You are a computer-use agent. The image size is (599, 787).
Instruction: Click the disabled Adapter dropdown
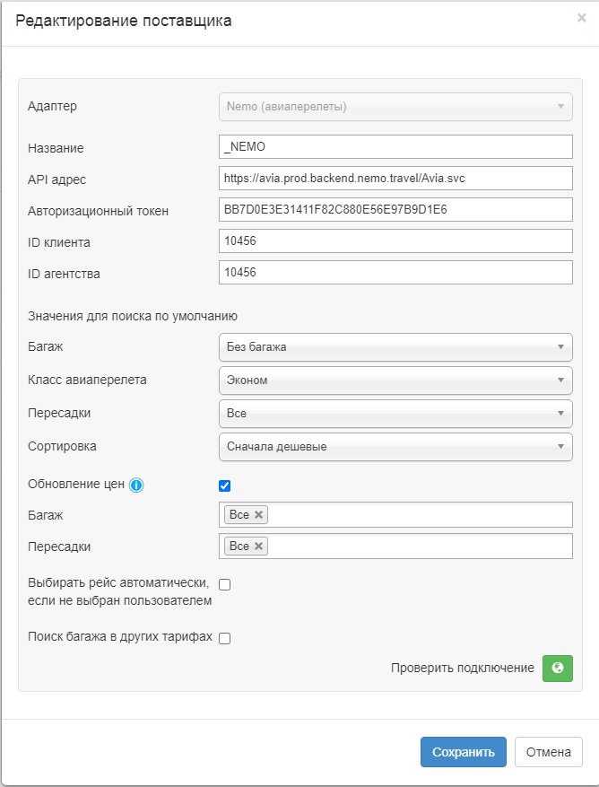(x=395, y=107)
